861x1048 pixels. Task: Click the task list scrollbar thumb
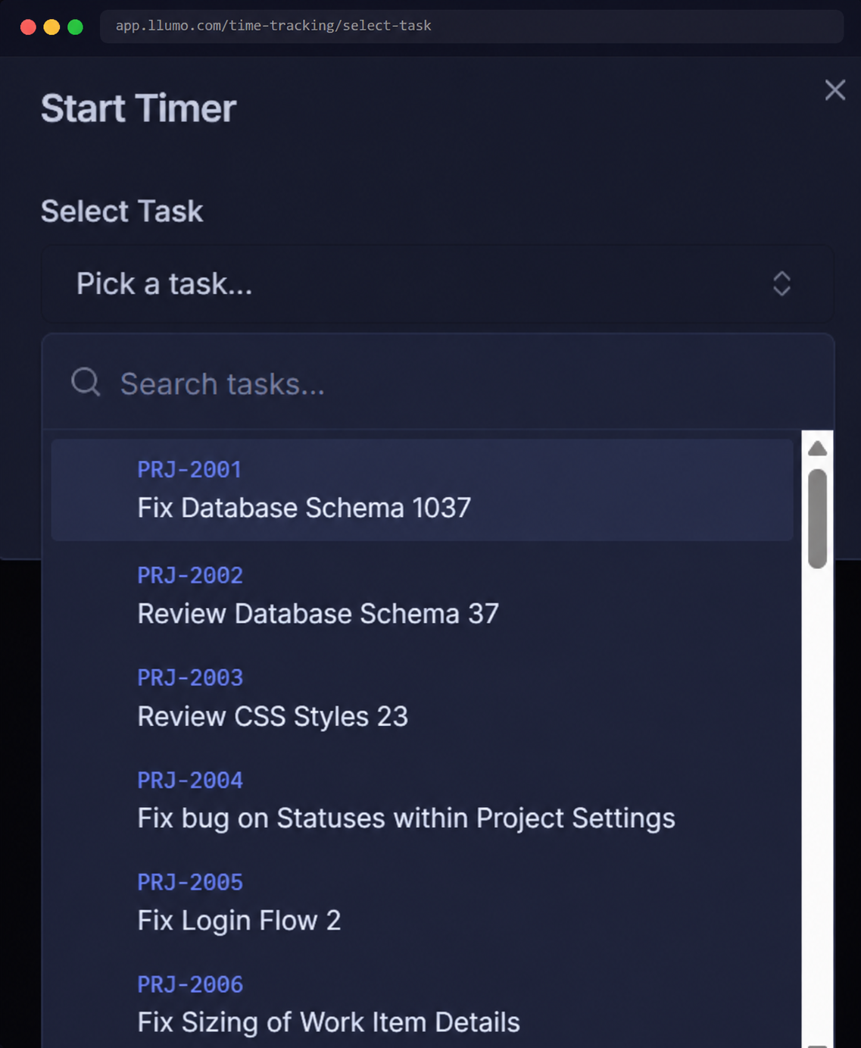[x=817, y=518]
